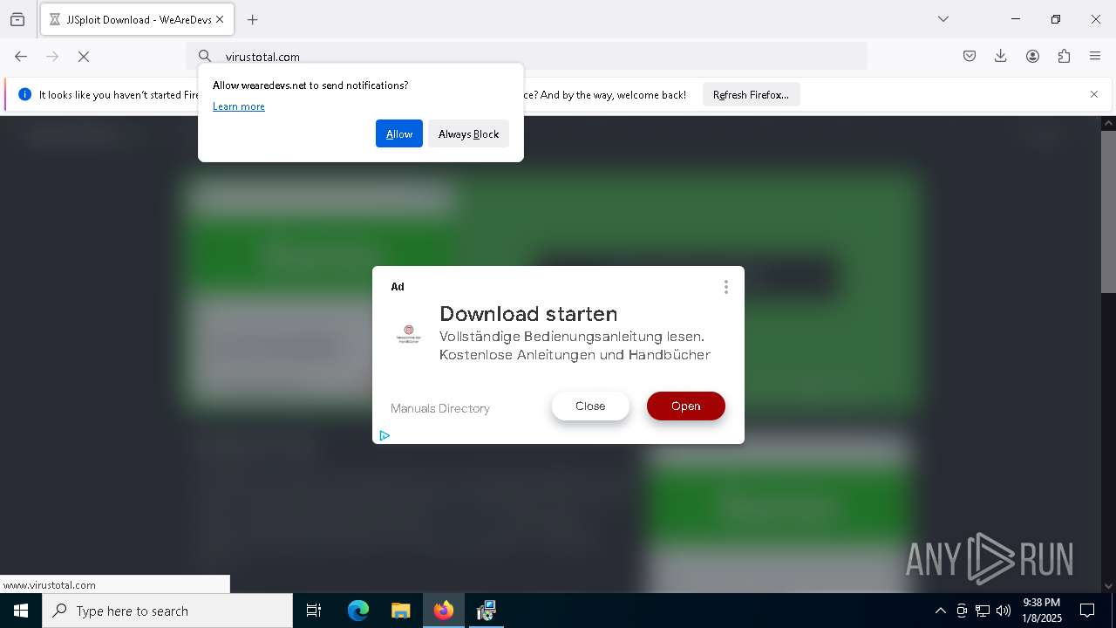Screen dimensions: 1116x628
Task: Open the installer app on taskbar
Action: (x=487, y=611)
